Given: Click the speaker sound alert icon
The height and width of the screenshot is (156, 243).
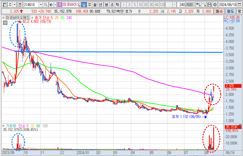Looking at the screenshot, I should click(51, 5).
